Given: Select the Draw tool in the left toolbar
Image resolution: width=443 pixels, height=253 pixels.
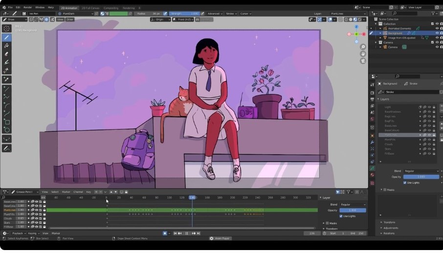Looking at the screenshot, I should click(x=7, y=37).
